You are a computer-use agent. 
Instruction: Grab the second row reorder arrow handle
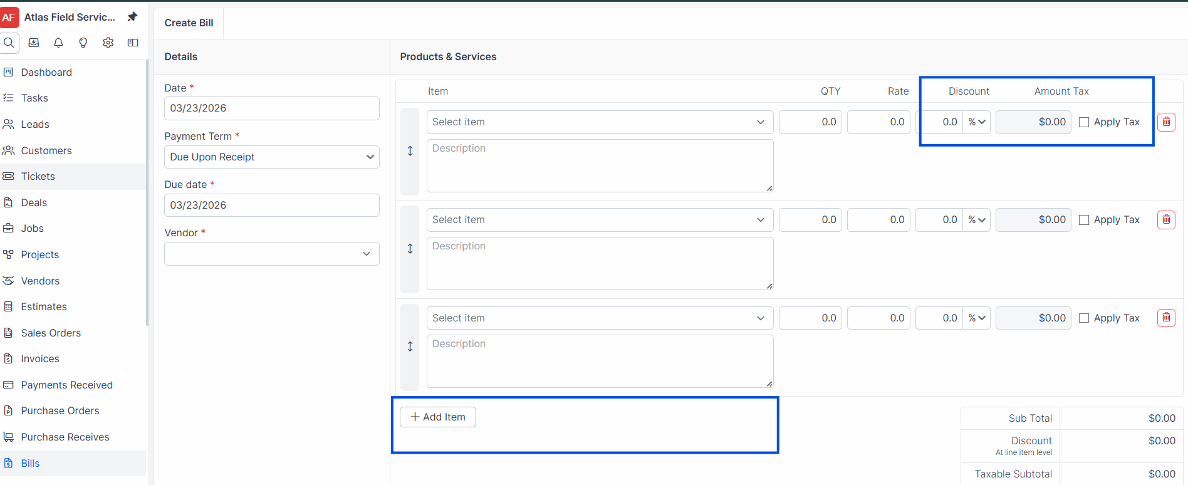(410, 249)
